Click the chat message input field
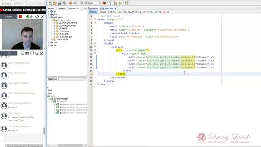 (x=24, y=138)
